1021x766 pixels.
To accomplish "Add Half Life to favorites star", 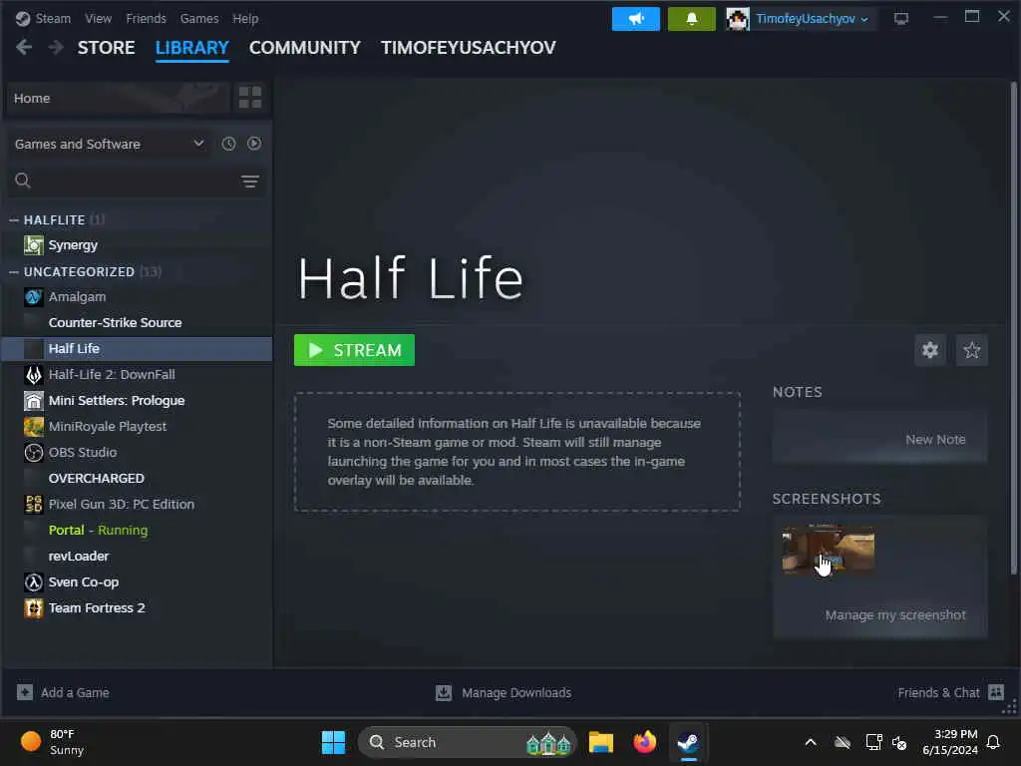I will point(971,350).
